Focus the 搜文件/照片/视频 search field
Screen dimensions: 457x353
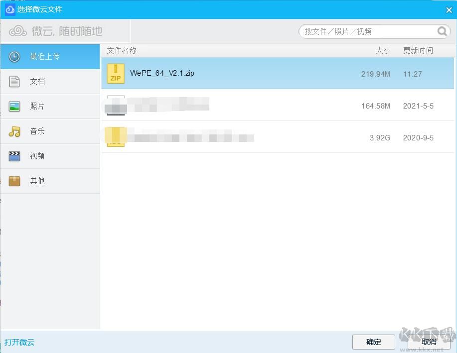tap(374, 31)
